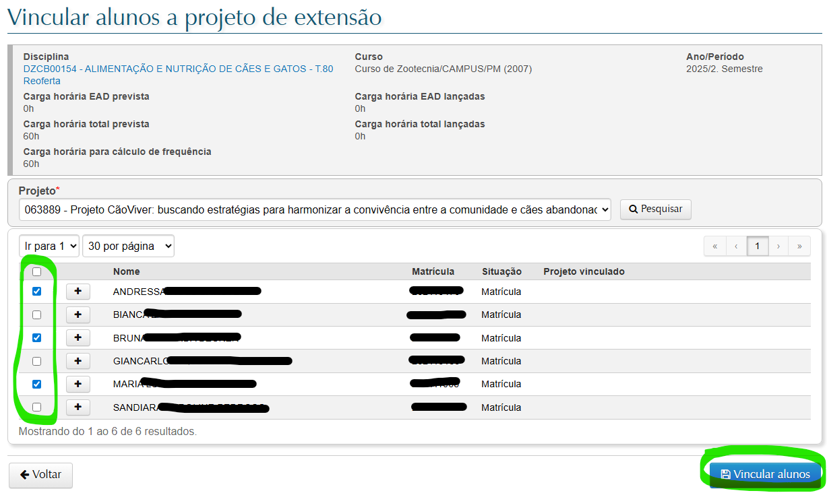
Task: Open the 'Ir para 1' page dropdown
Action: coord(49,246)
